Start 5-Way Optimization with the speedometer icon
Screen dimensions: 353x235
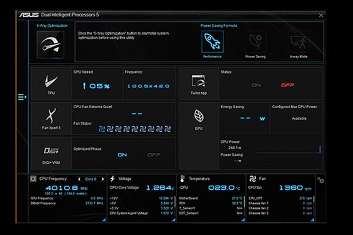(x=51, y=44)
